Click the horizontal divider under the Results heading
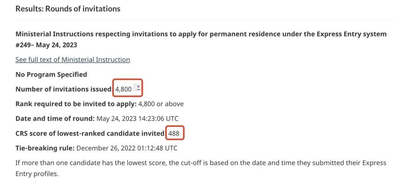This screenshot has width=413, height=186. 204,20
